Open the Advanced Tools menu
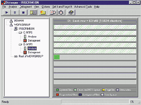This screenshot has height=105, width=141. click(83, 7)
